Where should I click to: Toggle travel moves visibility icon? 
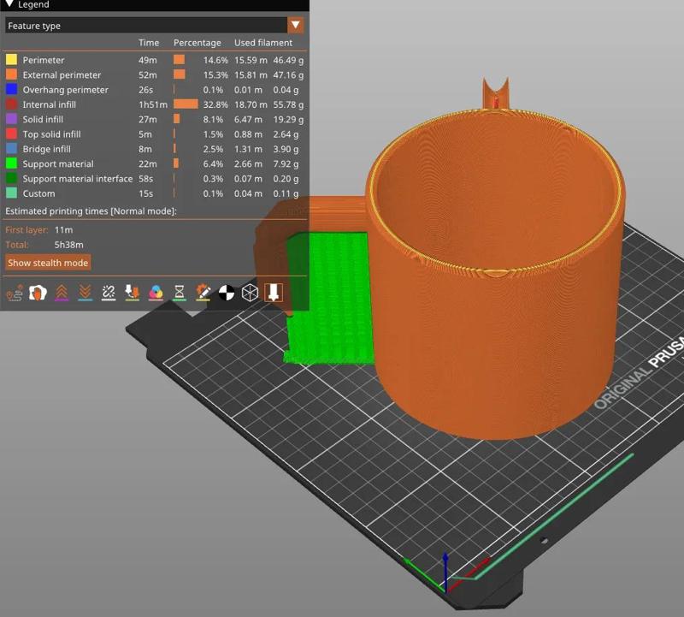pyautogui.click(x=15, y=294)
